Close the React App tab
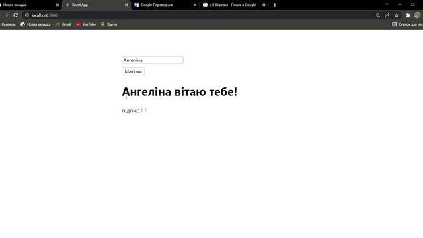The width and height of the screenshot is (423, 238). tap(126, 5)
